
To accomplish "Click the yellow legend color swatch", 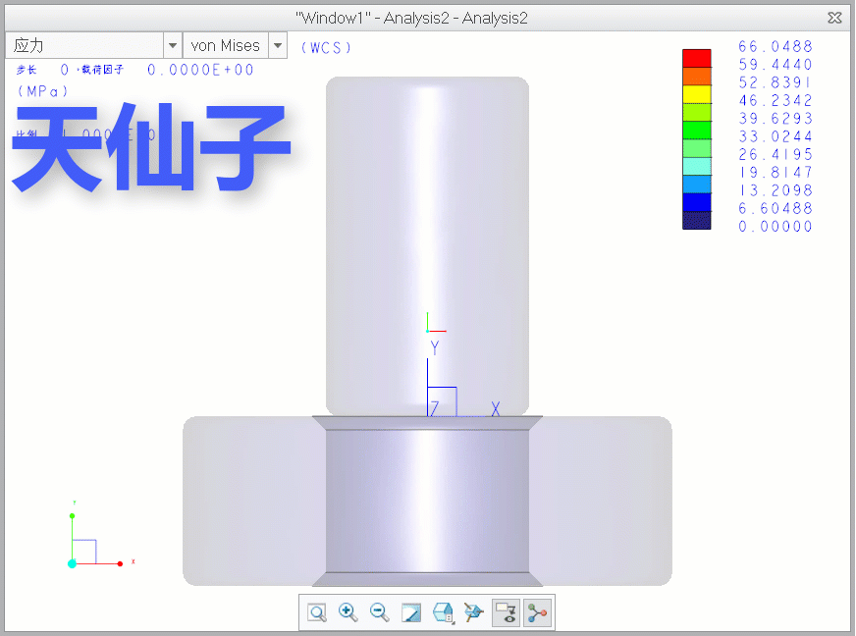I will tap(697, 94).
